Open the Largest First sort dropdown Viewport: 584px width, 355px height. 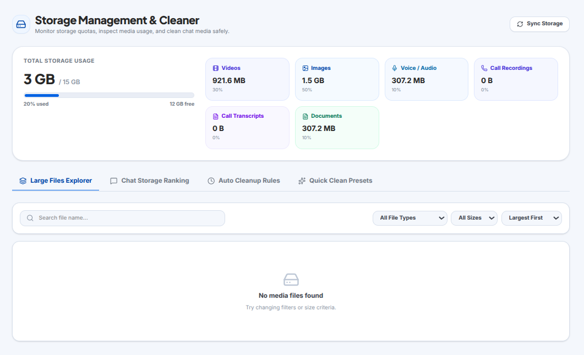[x=532, y=218]
